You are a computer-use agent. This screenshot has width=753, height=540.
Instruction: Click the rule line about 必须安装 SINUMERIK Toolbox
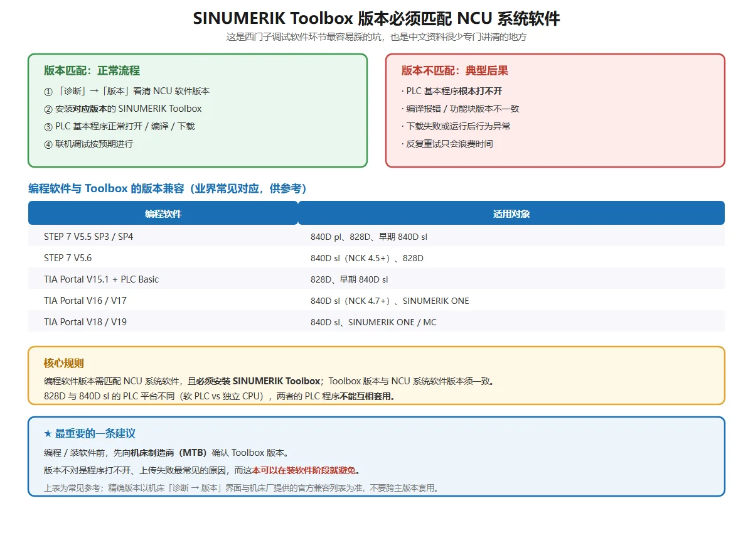[x=269, y=381]
